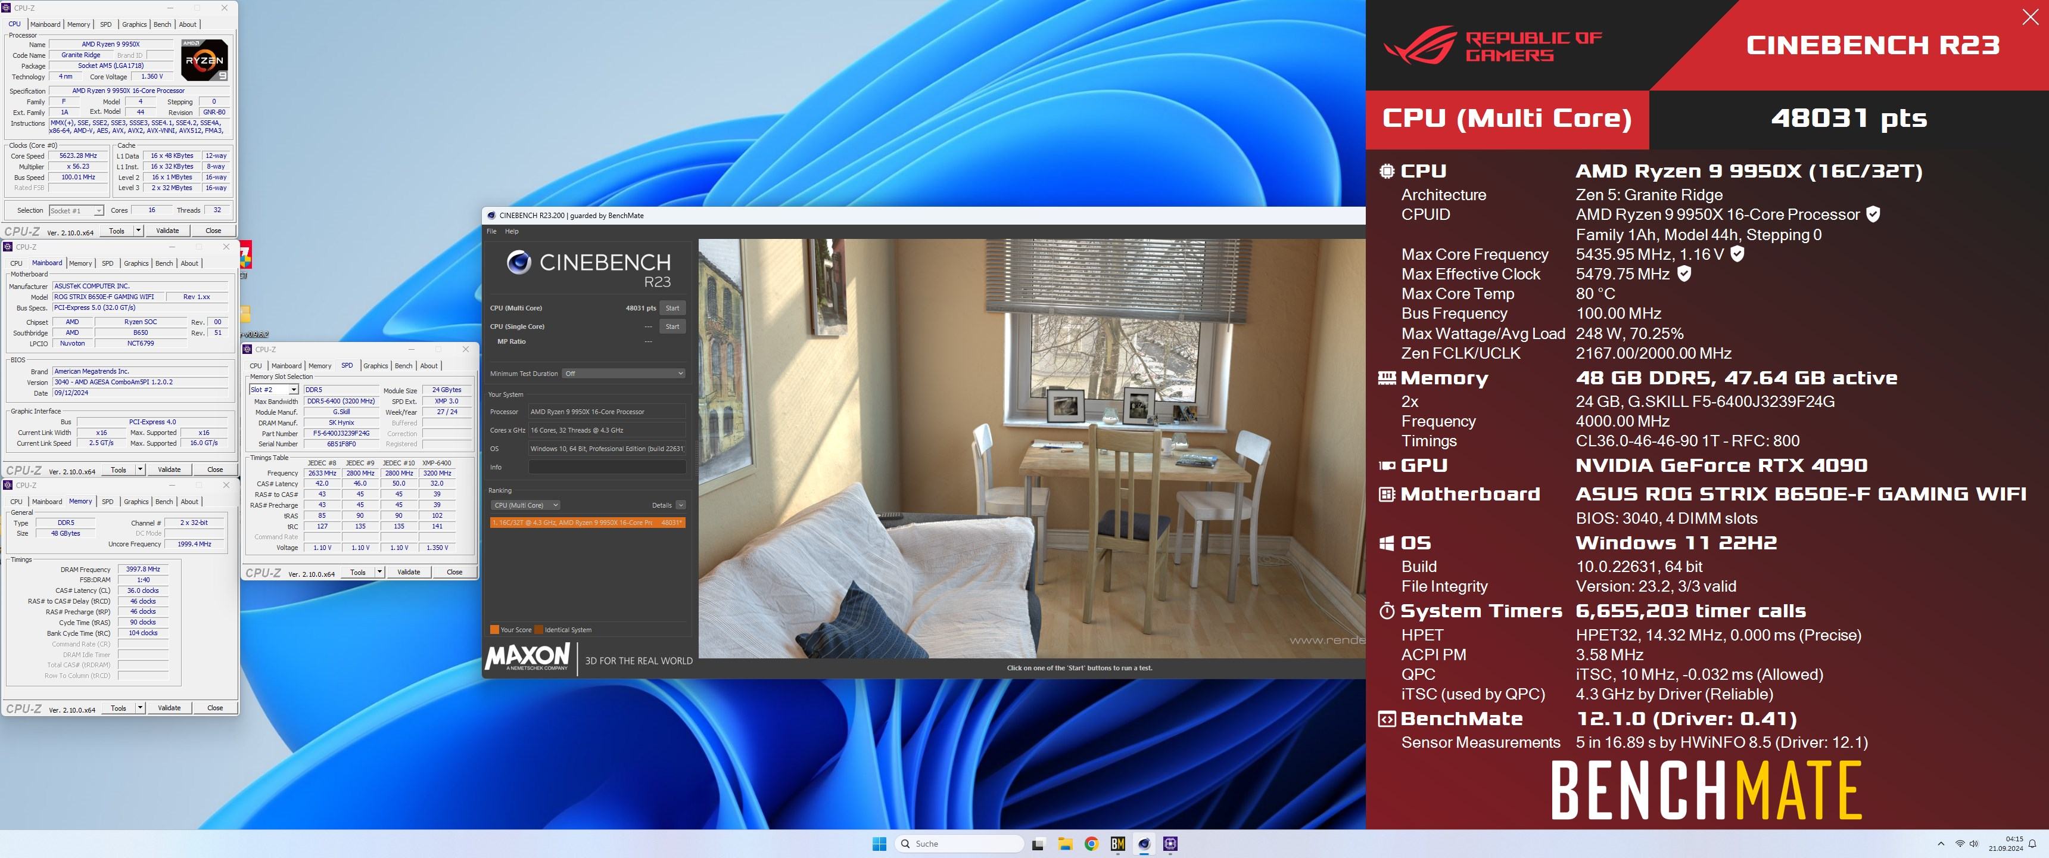
Task: Activate the Cinebench taskbar icon
Action: [1144, 844]
